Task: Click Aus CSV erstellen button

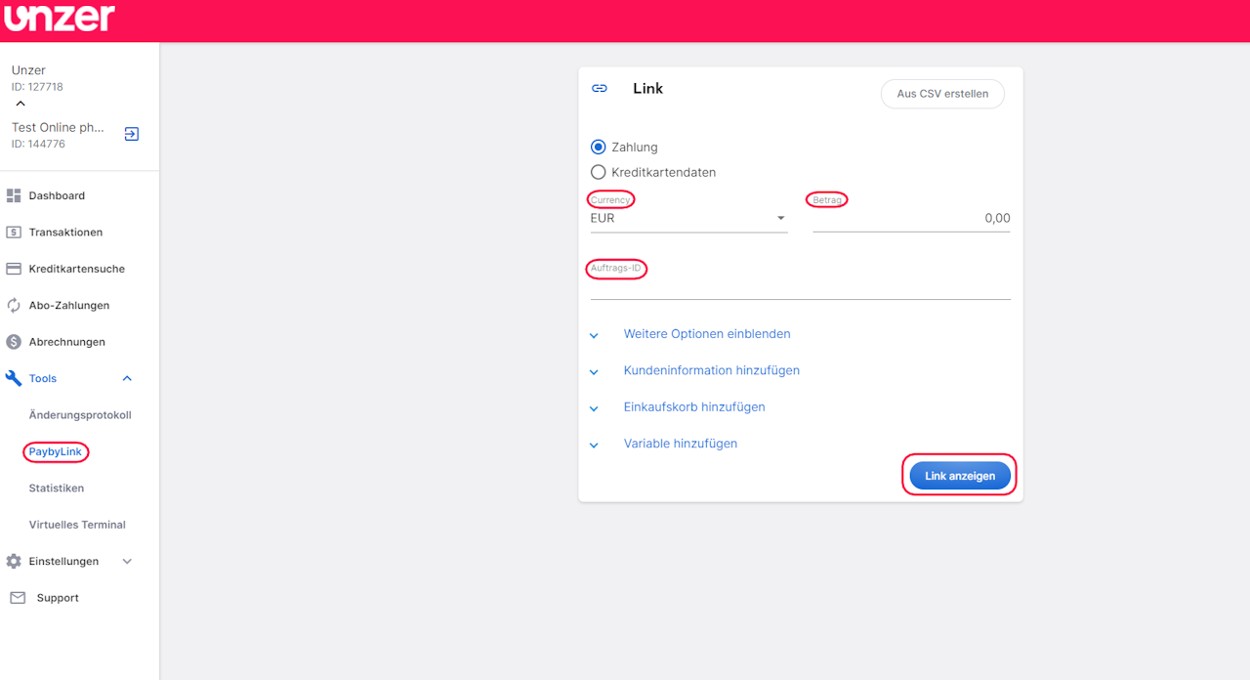Action: tap(942, 94)
